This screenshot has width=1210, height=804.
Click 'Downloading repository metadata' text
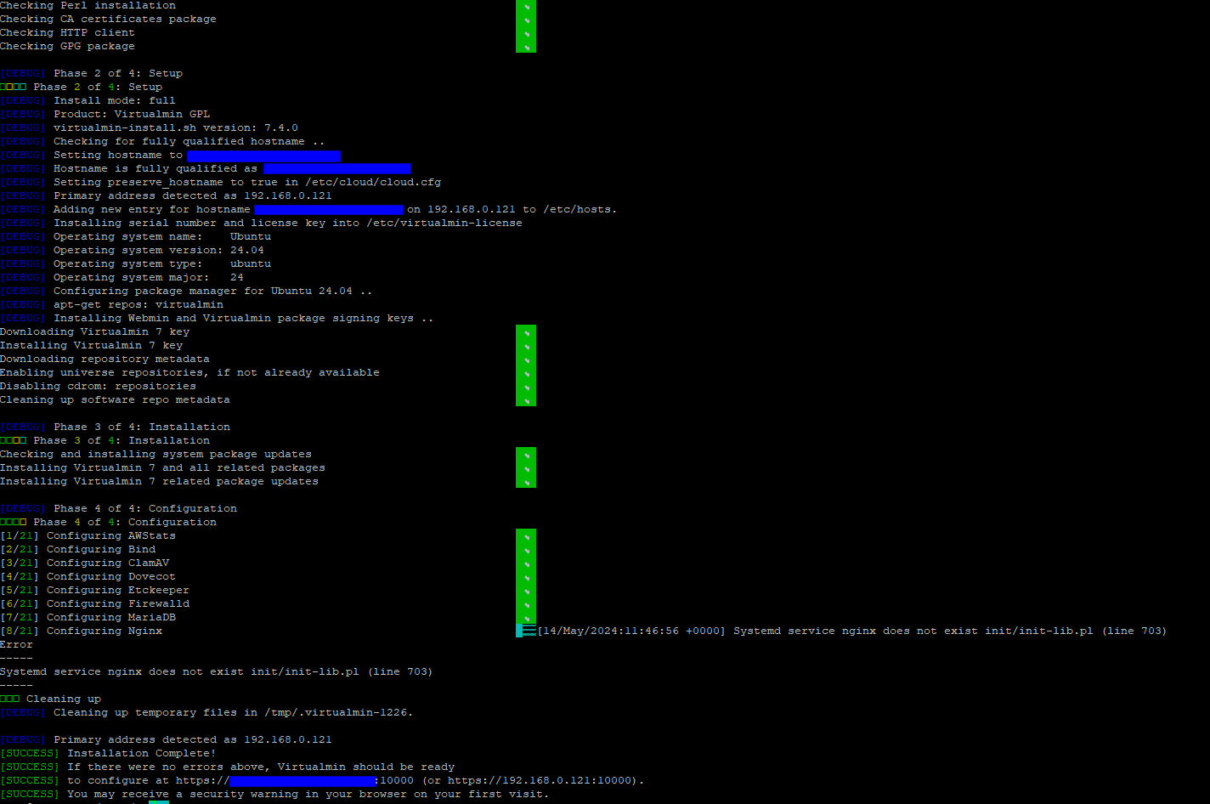105,359
